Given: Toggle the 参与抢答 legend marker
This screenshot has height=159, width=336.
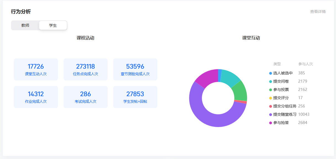Looking at the screenshot, I should [x=271, y=123].
